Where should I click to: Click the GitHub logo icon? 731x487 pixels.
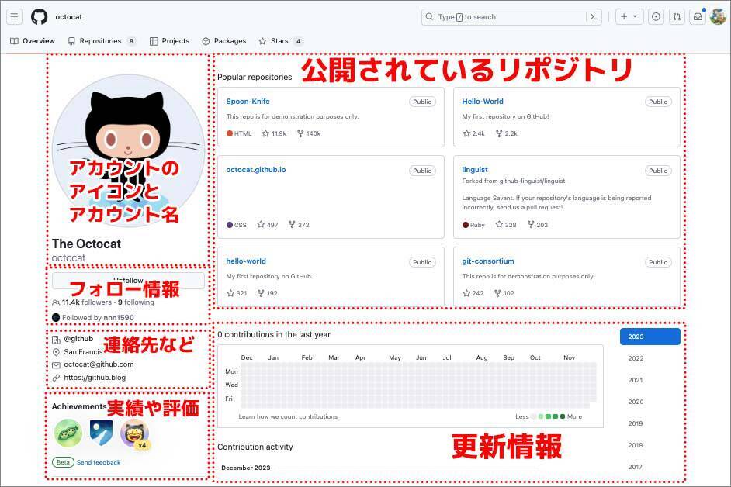pyautogui.click(x=39, y=16)
